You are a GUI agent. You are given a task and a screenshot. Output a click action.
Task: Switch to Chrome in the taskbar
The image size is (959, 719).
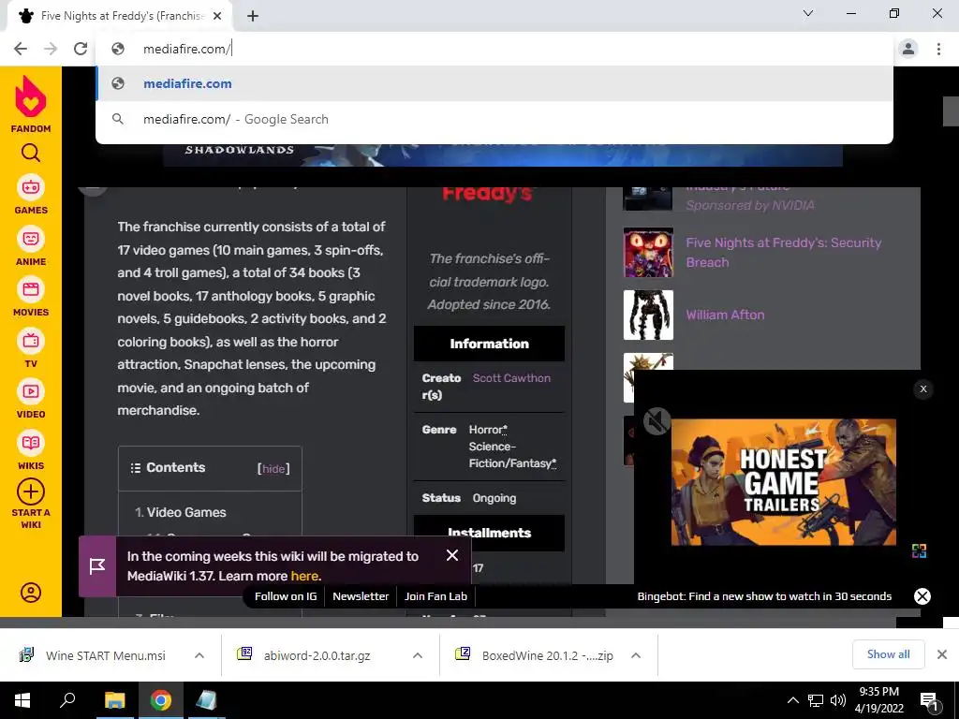coord(161,700)
